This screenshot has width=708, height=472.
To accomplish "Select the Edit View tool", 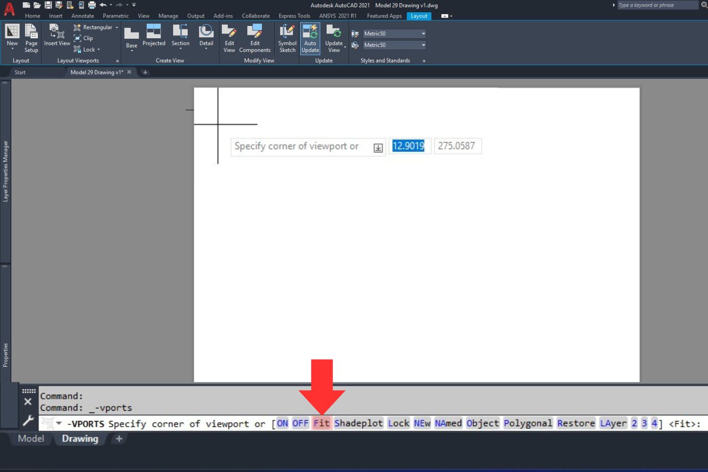I will point(229,38).
